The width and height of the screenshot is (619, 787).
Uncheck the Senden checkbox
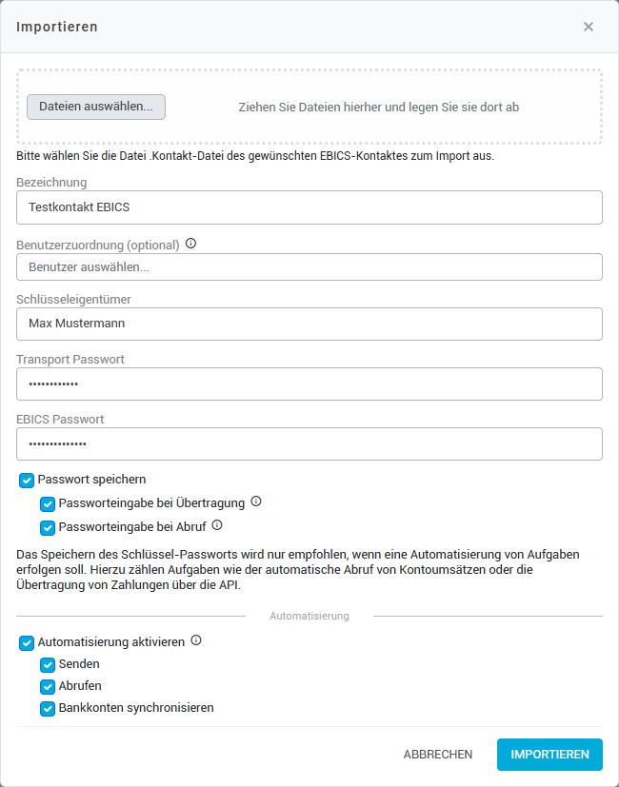click(x=48, y=665)
